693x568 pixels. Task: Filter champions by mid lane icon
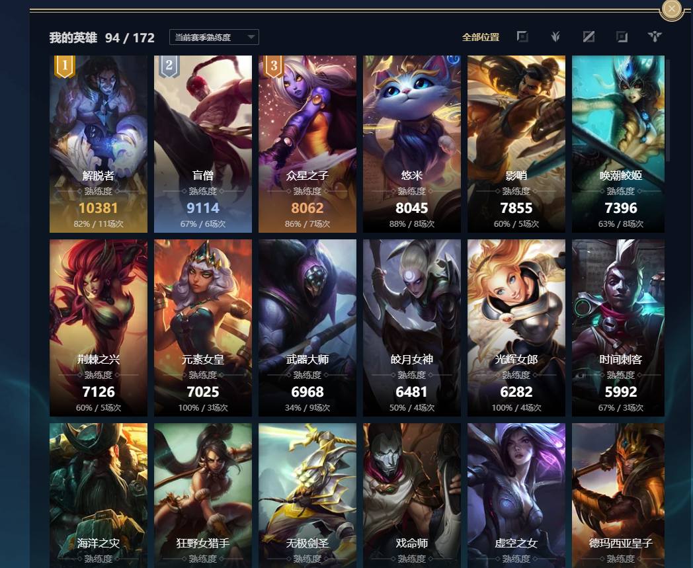pyautogui.click(x=589, y=36)
